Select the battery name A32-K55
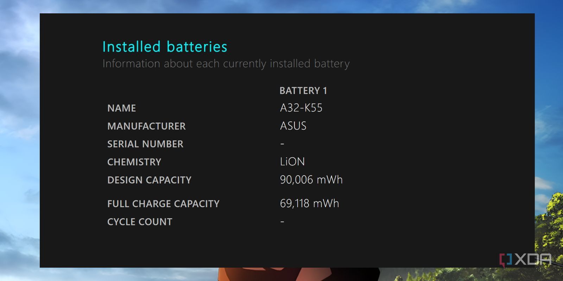The width and height of the screenshot is (563, 281). tap(301, 108)
